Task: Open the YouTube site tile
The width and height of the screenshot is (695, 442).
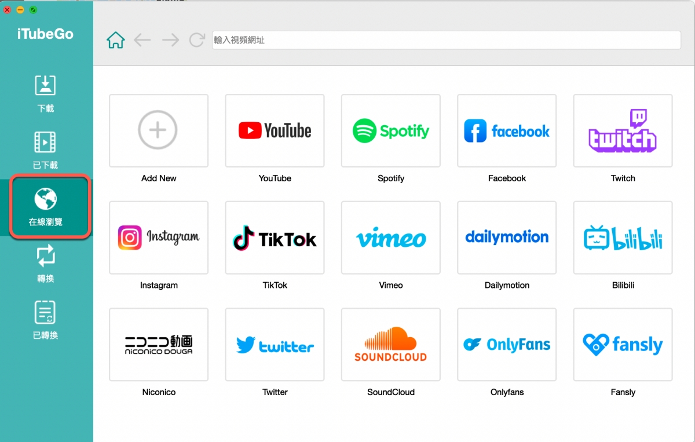Action: click(x=275, y=131)
